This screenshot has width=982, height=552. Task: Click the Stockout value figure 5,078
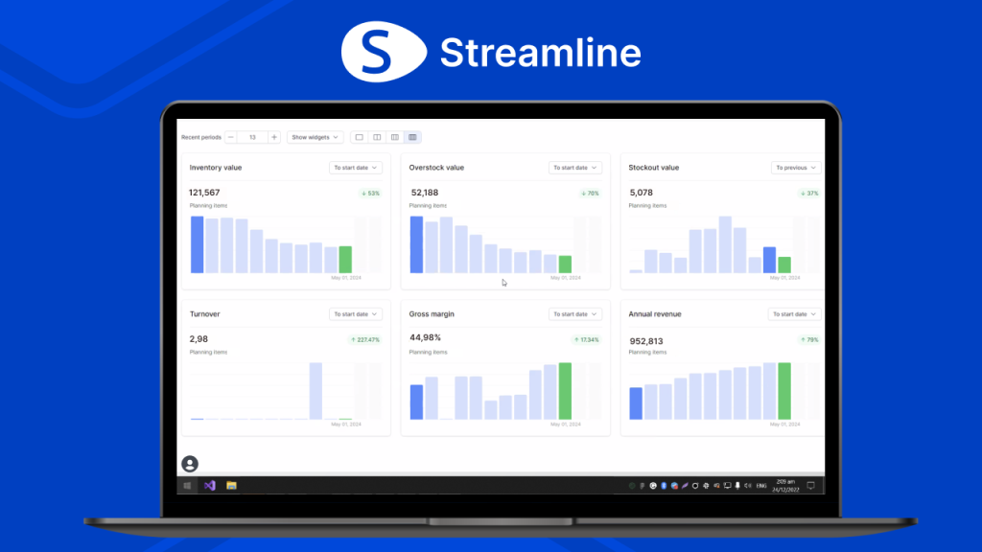(642, 193)
